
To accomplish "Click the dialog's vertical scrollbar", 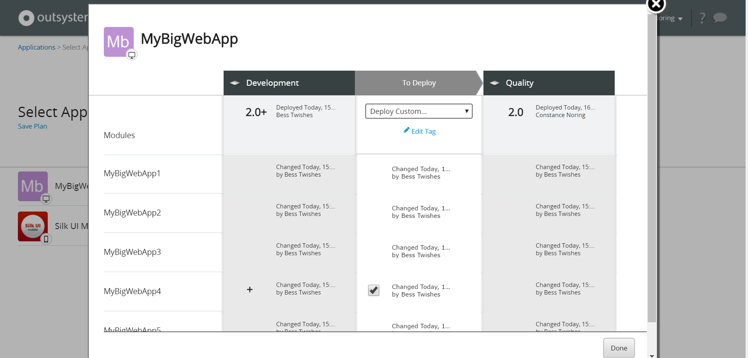I will click(x=651, y=179).
